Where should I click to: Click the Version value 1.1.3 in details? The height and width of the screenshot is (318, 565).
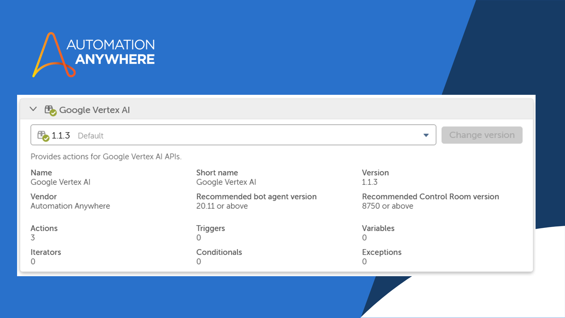370,182
